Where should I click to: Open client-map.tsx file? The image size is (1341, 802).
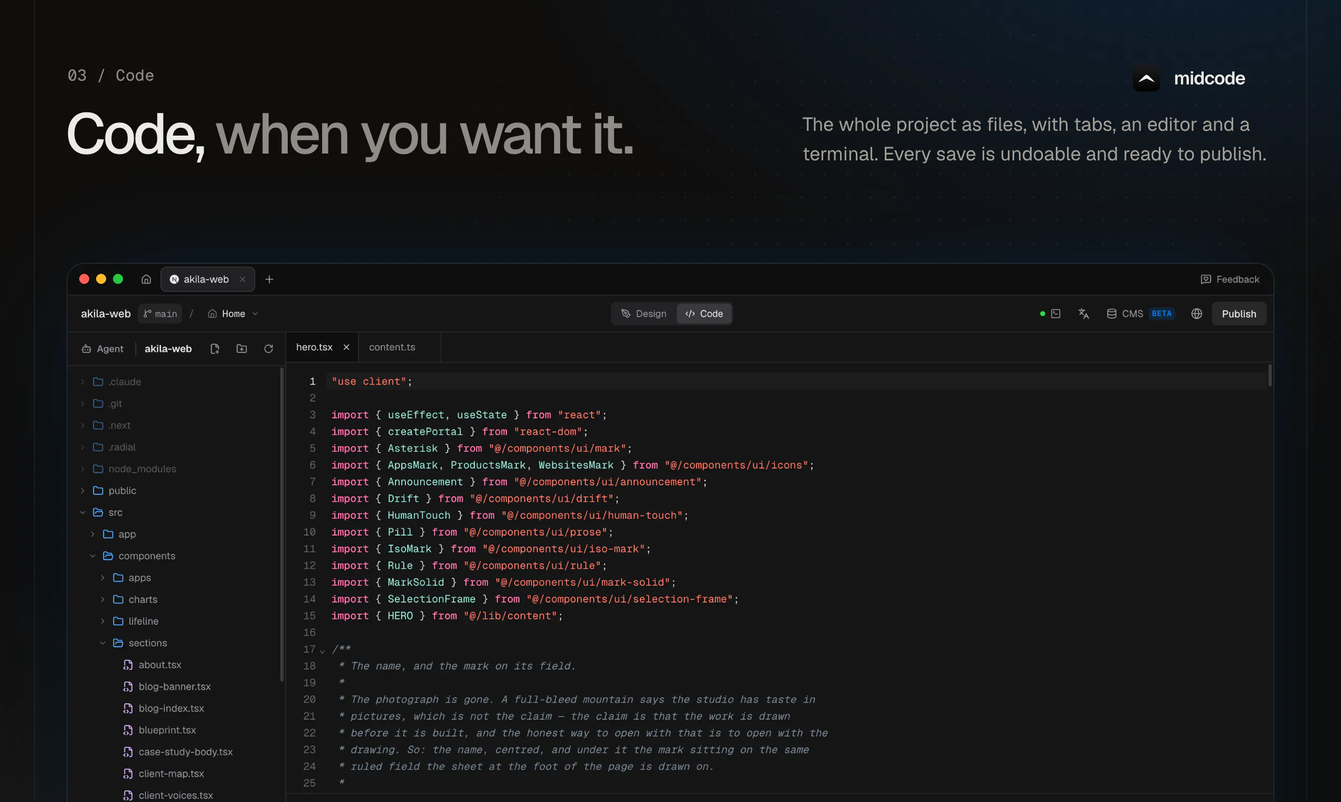tap(174, 774)
